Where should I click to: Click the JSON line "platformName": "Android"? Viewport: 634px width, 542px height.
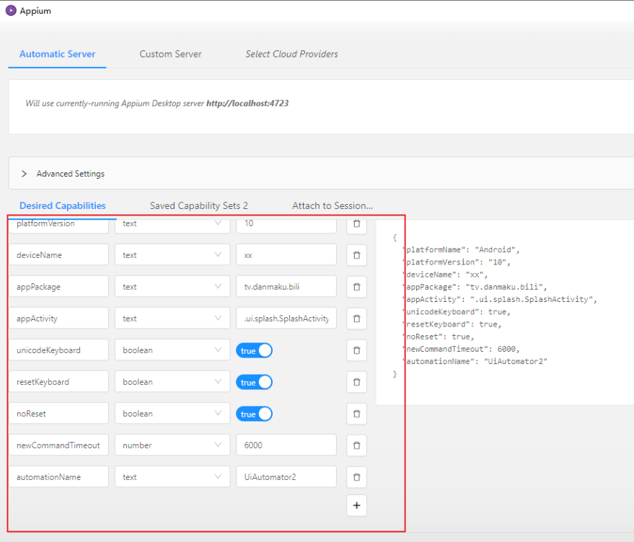point(462,250)
